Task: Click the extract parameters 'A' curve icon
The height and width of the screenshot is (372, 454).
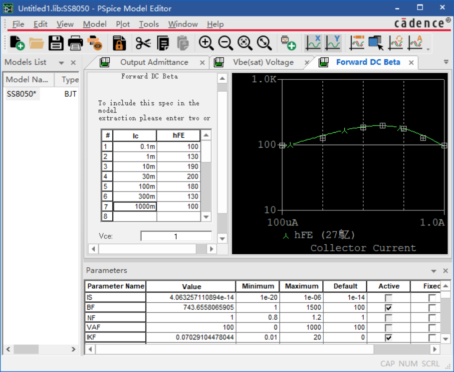Action: pos(415,43)
